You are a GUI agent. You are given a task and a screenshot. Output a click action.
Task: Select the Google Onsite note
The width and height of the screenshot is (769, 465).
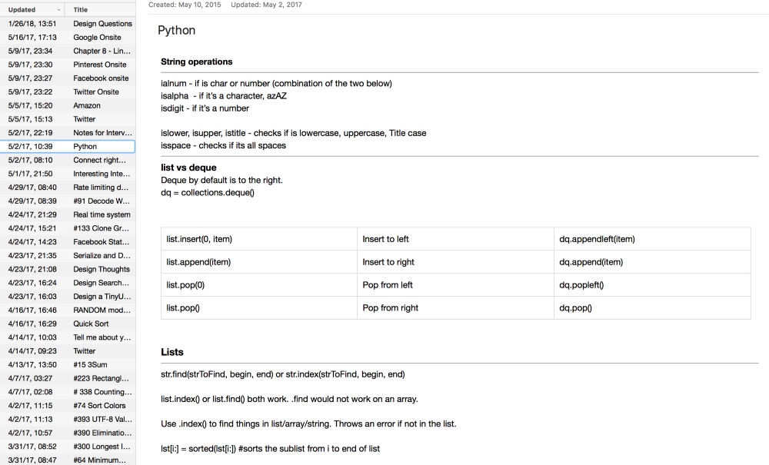coord(97,37)
